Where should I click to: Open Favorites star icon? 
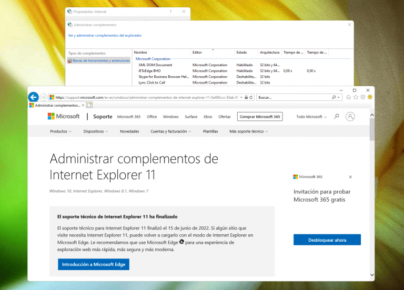click(356, 97)
